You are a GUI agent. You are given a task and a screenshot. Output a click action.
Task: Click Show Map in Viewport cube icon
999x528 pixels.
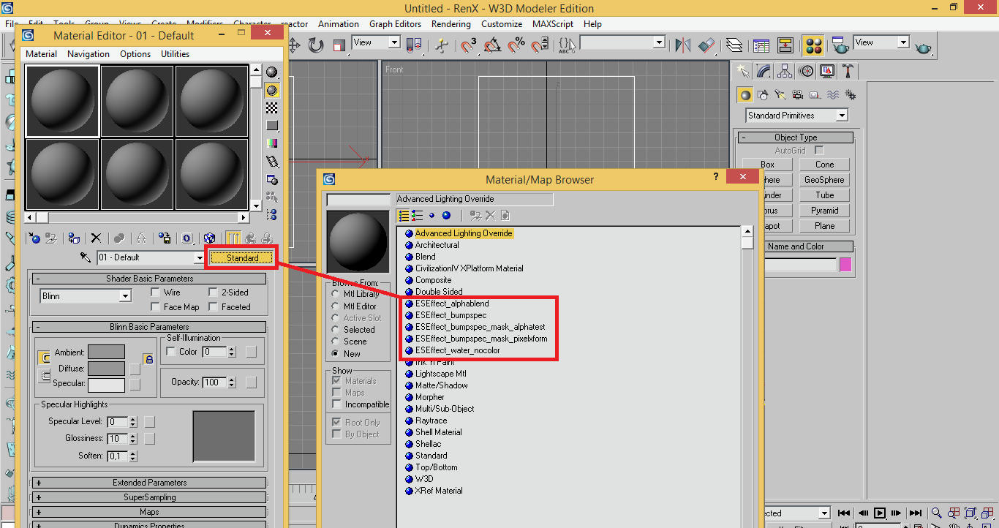pyautogui.click(x=209, y=238)
